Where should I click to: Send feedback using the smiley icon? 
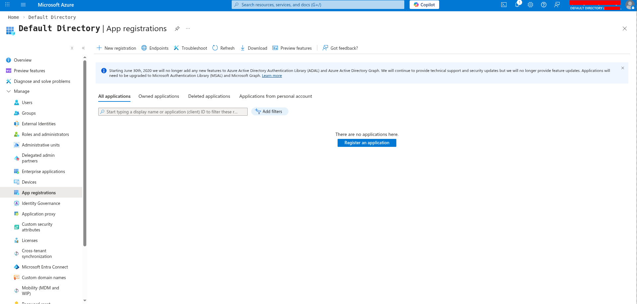click(557, 5)
